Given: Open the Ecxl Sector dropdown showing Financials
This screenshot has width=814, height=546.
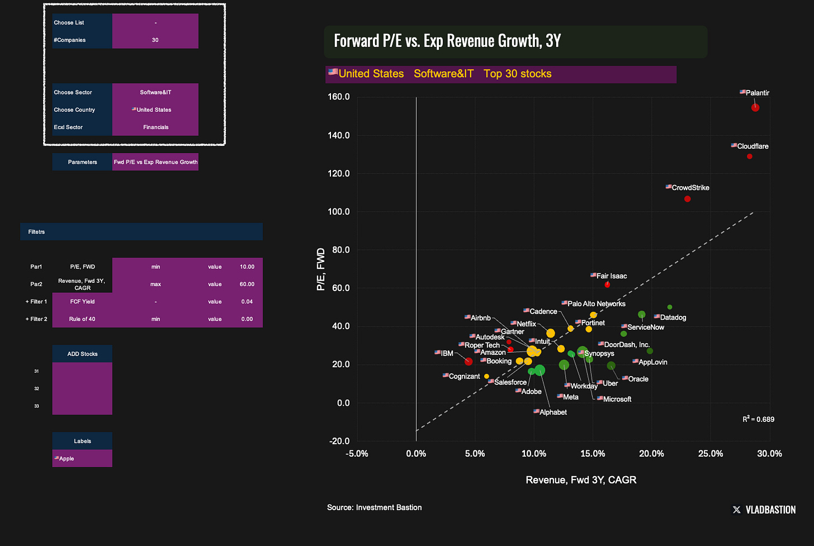Looking at the screenshot, I should pos(155,127).
